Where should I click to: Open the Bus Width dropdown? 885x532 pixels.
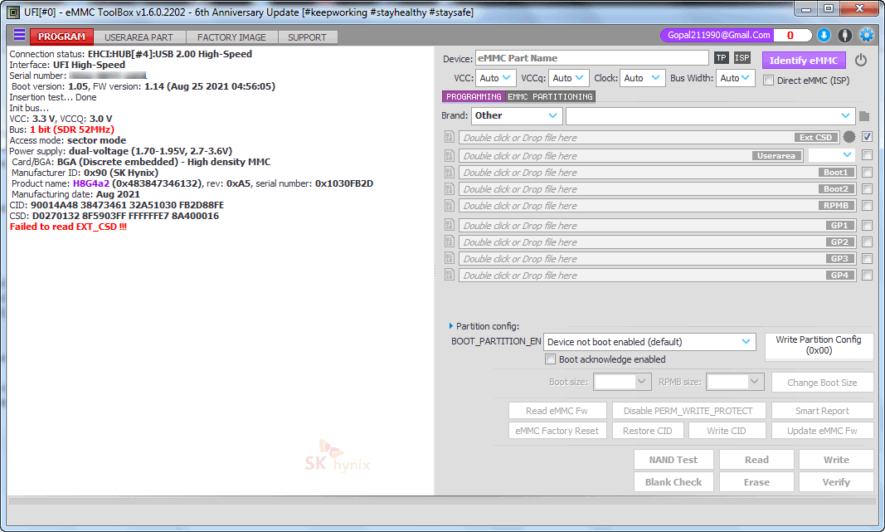[736, 78]
